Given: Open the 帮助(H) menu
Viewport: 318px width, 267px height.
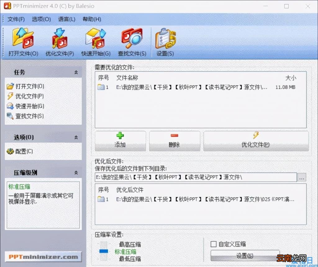Looking at the screenshot, I should click(x=92, y=19).
